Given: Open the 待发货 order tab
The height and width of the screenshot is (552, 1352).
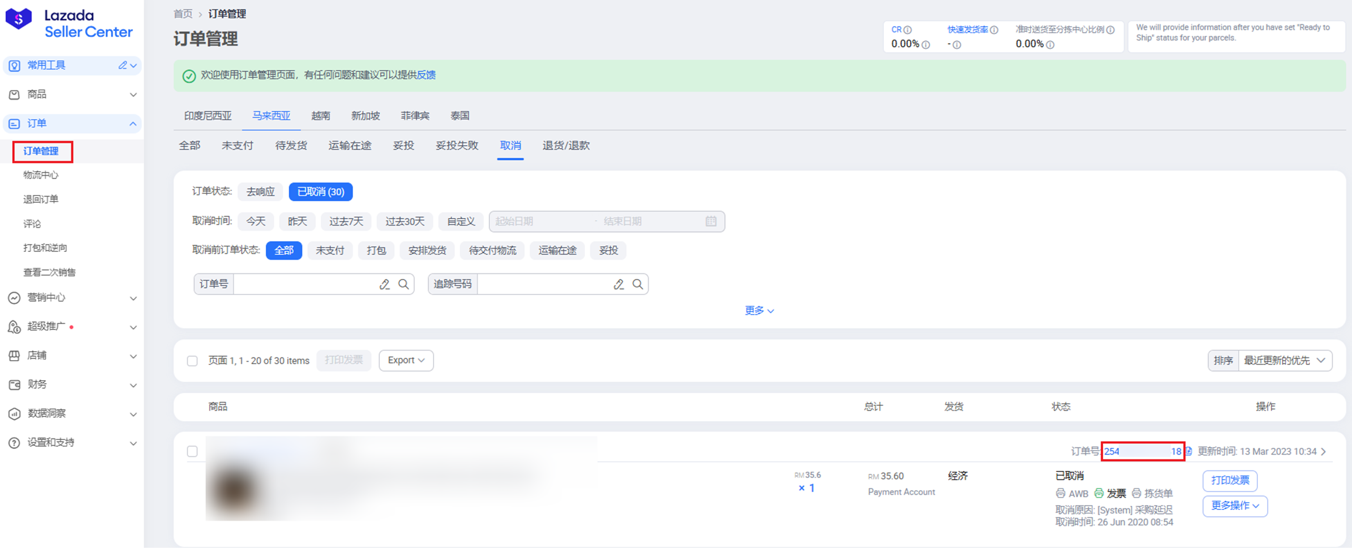Looking at the screenshot, I should pos(290,146).
